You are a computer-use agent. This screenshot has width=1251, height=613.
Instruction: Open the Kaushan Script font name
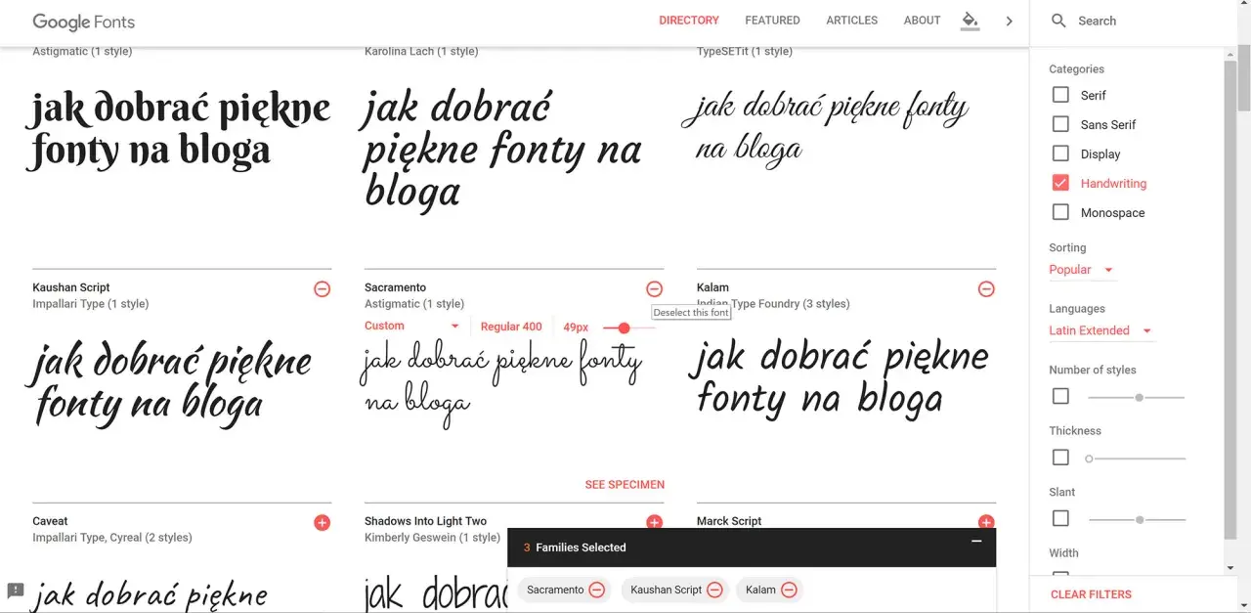[x=71, y=287]
